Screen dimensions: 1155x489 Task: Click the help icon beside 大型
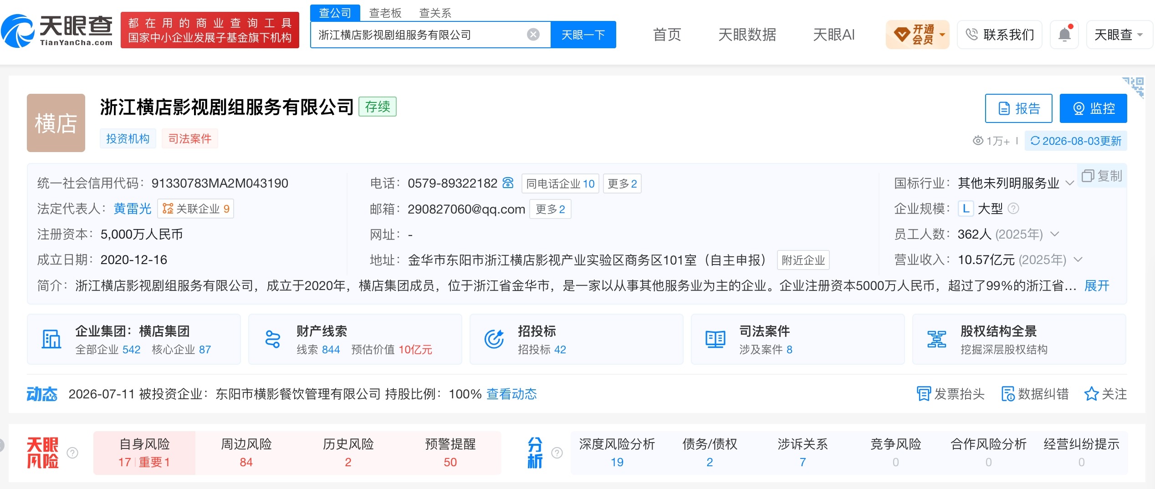(1013, 209)
